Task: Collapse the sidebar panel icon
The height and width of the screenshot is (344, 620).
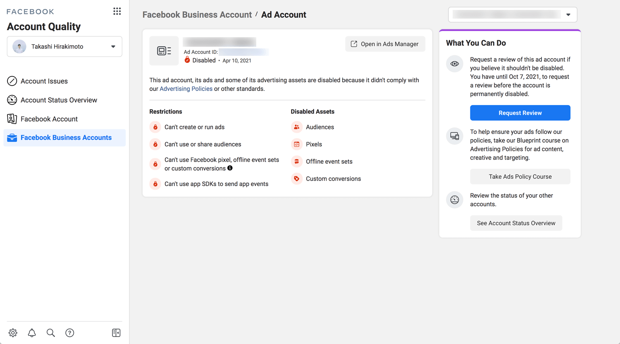Action: click(x=116, y=333)
